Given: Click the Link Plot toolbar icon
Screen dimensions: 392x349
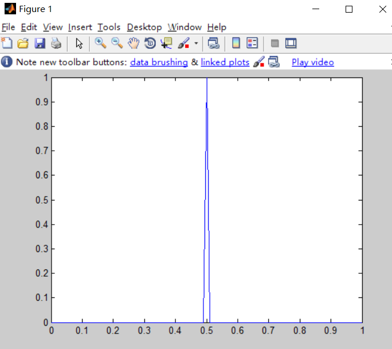Looking at the screenshot, I should pyautogui.click(x=214, y=43).
